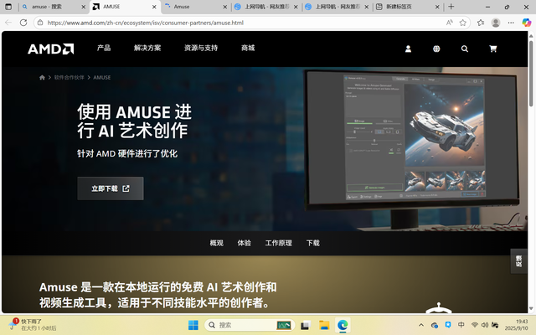This screenshot has width=536, height=335.
Task: Open the 资源与支持 menu
Action: (x=201, y=48)
